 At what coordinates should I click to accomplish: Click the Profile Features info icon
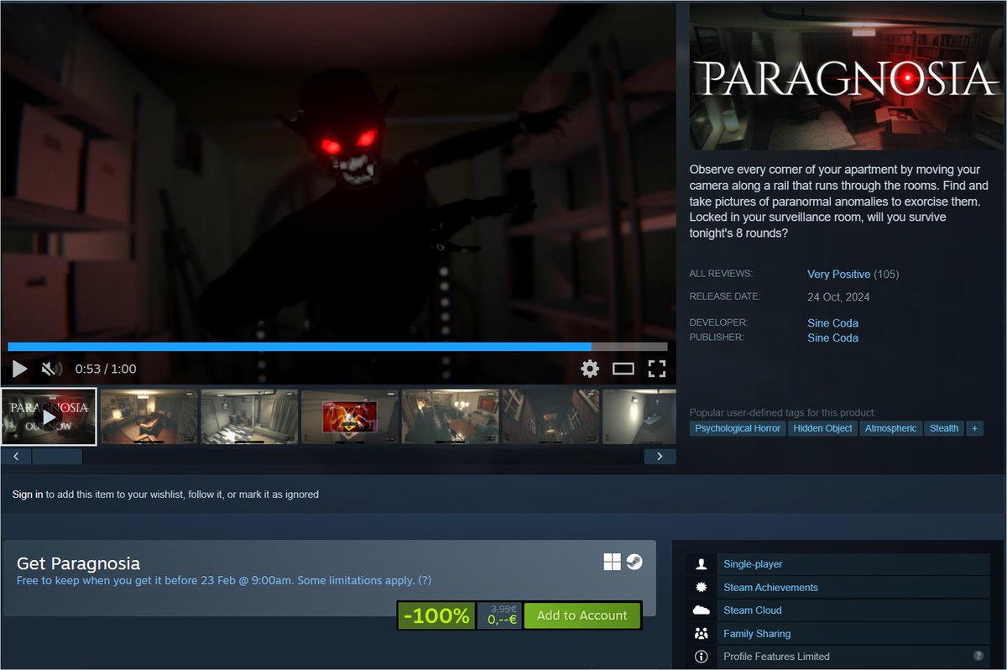point(702,657)
